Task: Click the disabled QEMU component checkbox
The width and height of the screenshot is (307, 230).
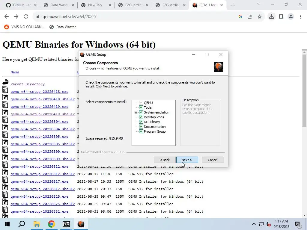Action: [x=141, y=103]
